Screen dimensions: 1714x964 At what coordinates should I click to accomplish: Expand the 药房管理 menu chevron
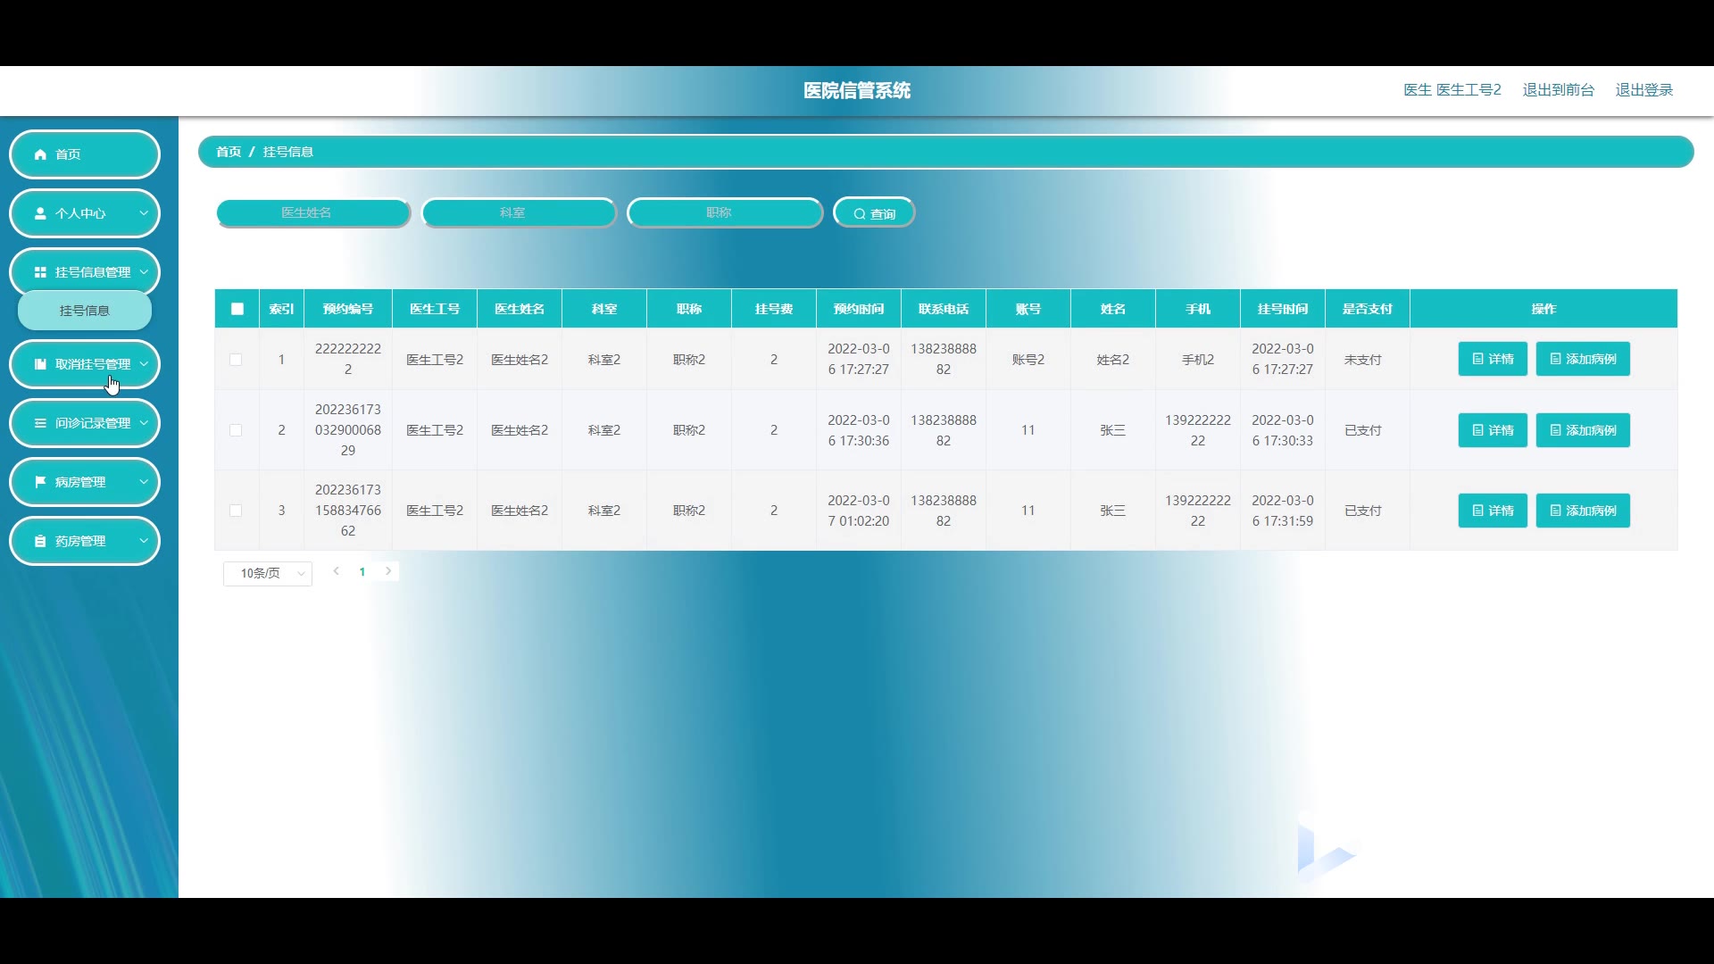[144, 541]
